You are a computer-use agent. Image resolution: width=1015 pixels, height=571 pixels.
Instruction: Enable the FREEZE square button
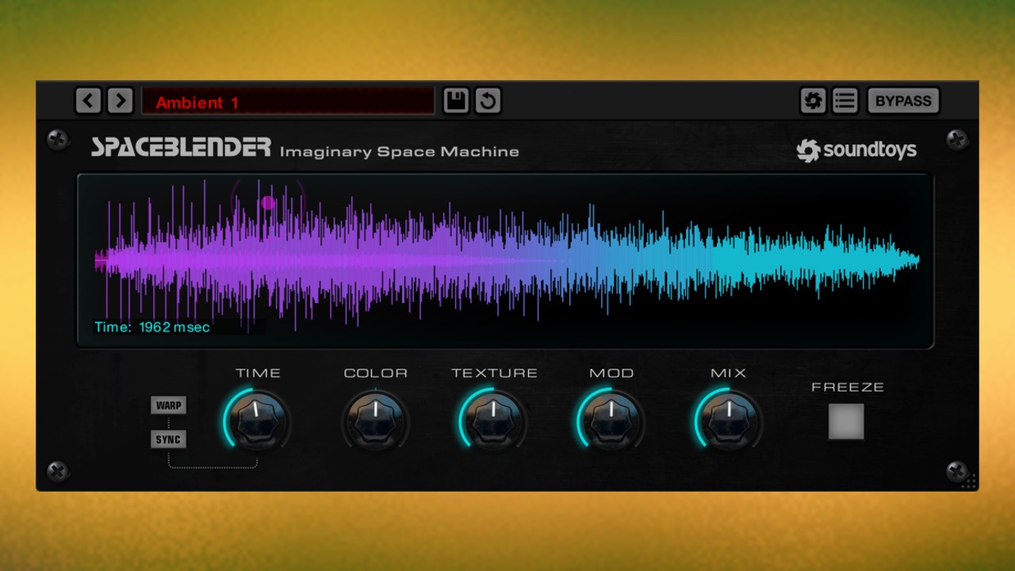(x=846, y=421)
